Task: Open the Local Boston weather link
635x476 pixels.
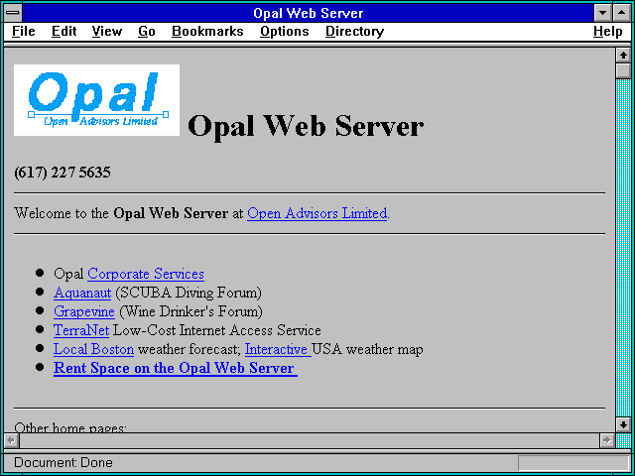Action: tap(93, 349)
